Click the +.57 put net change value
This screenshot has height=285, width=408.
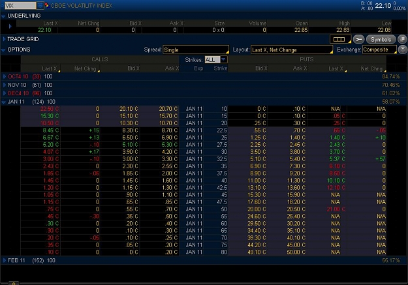click(x=381, y=159)
